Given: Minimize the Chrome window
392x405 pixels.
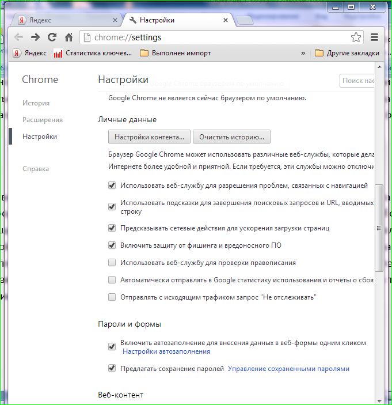Looking at the screenshot, I should click(x=336, y=7).
